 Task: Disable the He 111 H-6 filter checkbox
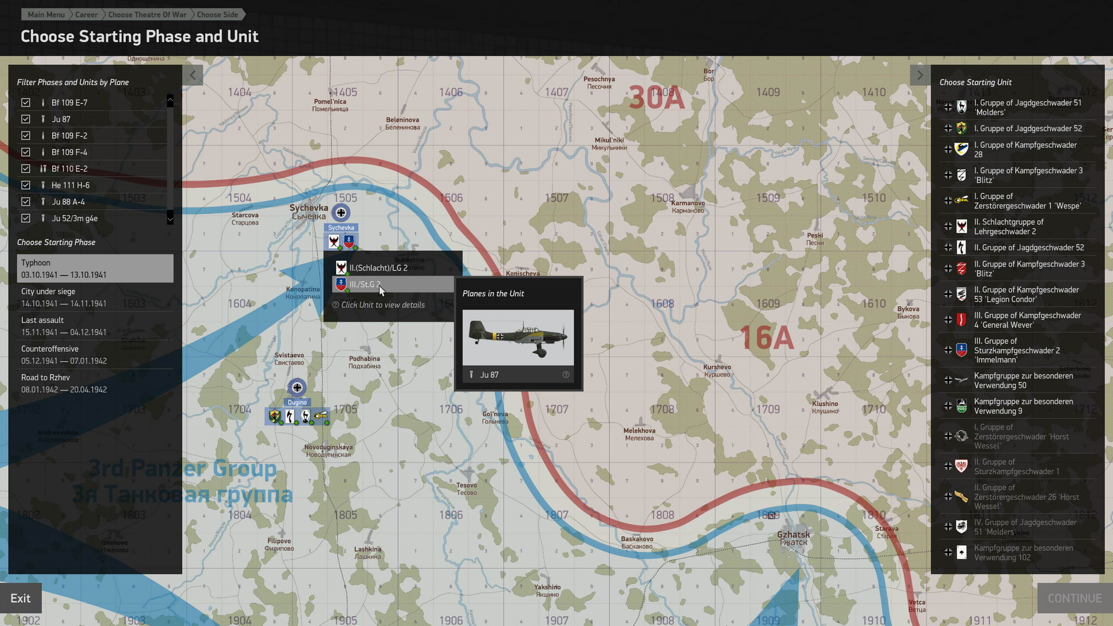click(26, 185)
